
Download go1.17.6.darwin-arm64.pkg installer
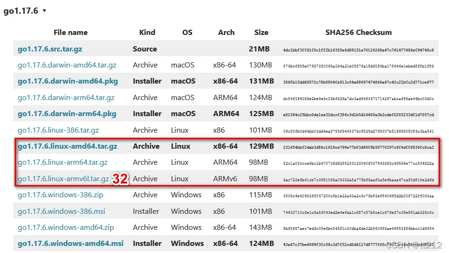[x=67, y=114]
